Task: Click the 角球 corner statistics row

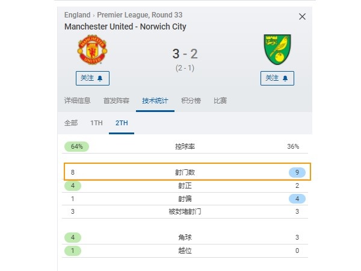Action: 185,237
